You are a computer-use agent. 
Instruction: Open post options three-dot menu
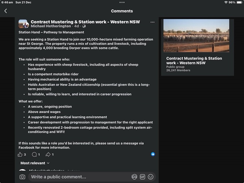coord(152,22)
